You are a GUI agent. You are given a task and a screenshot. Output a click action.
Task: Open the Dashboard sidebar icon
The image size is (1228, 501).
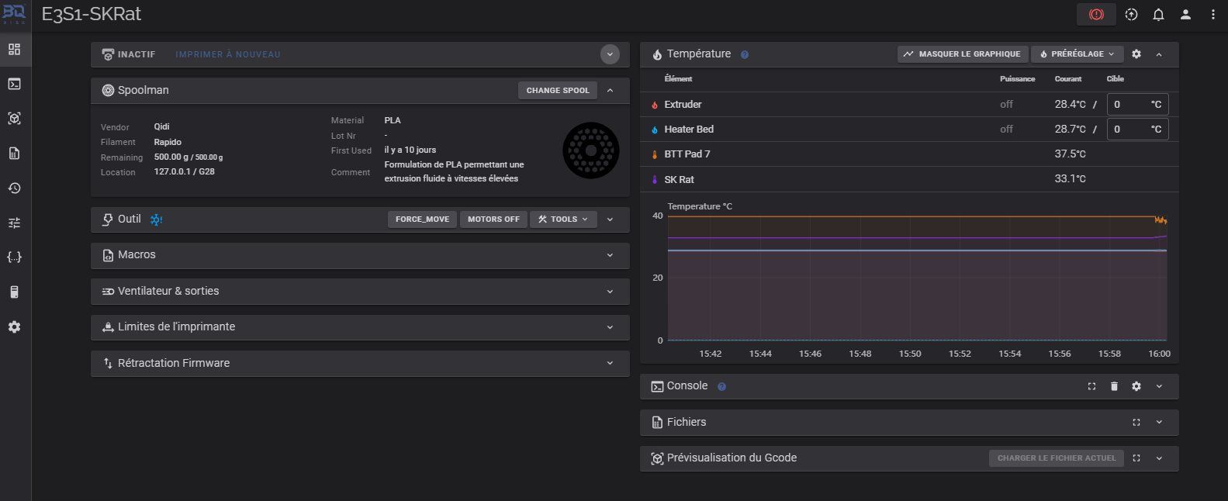pyautogui.click(x=14, y=50)
